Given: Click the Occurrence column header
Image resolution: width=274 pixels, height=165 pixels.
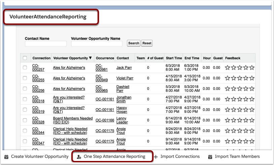Looking at the screenshot, I should (x=105, y=58).
